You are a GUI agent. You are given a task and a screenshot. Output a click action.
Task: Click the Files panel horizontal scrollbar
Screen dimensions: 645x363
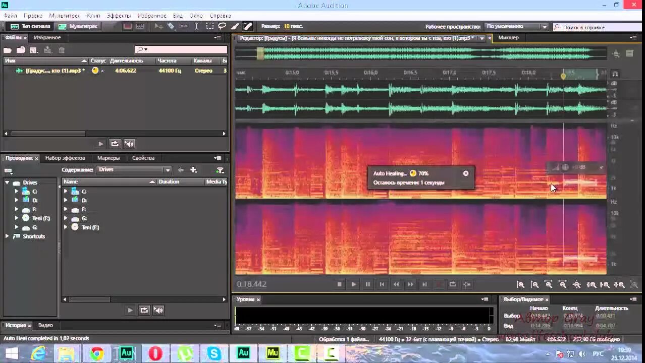coord(48,134)
